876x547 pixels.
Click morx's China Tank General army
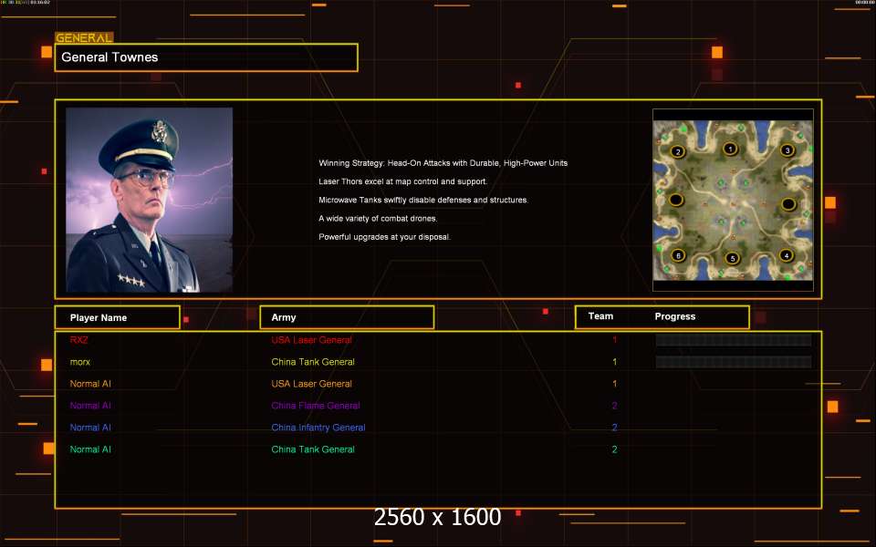pyautogui.click(x=313, y=362)
